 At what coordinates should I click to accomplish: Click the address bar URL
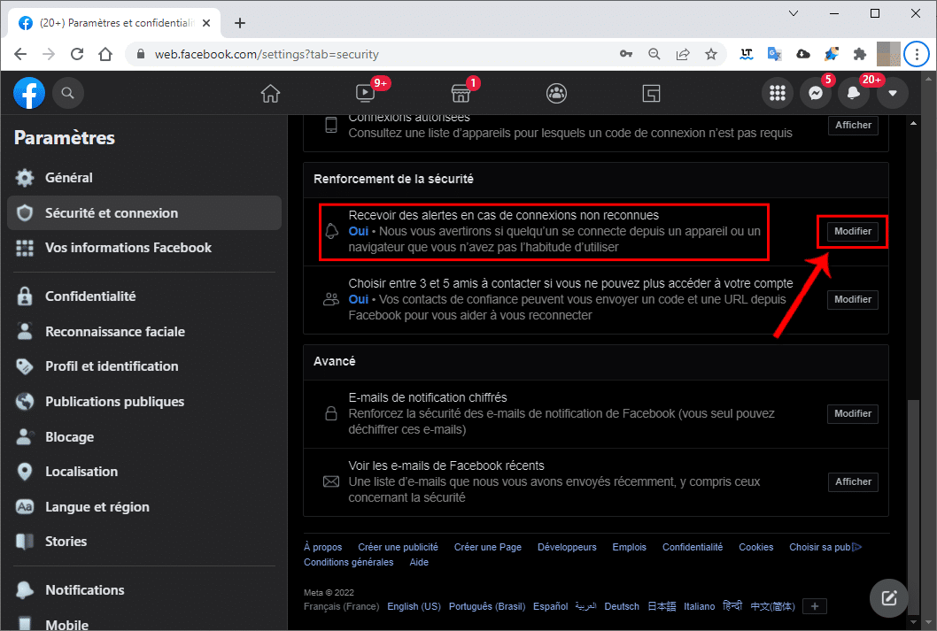tap(267, 54)
